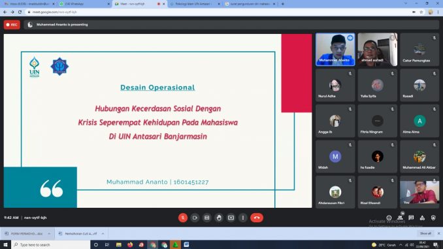Expand the FORM PERMOHO download item chevron
443x249 pixels.
pos(49,234)
